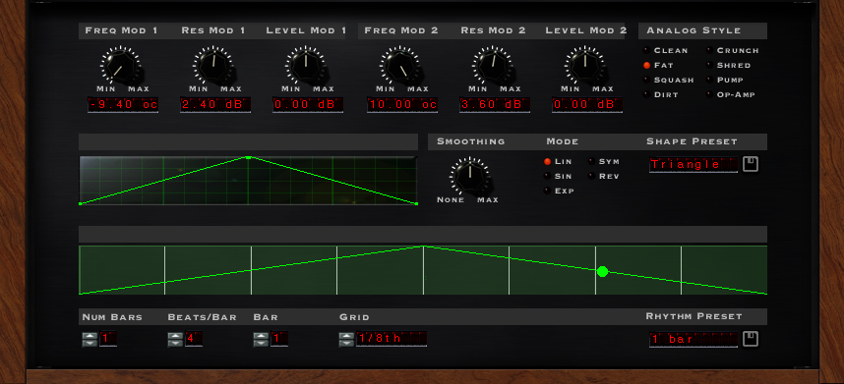Open the Grid 1/8th dropdown field
Viewport: 844px width, 384px height.
tap(392, 339)
